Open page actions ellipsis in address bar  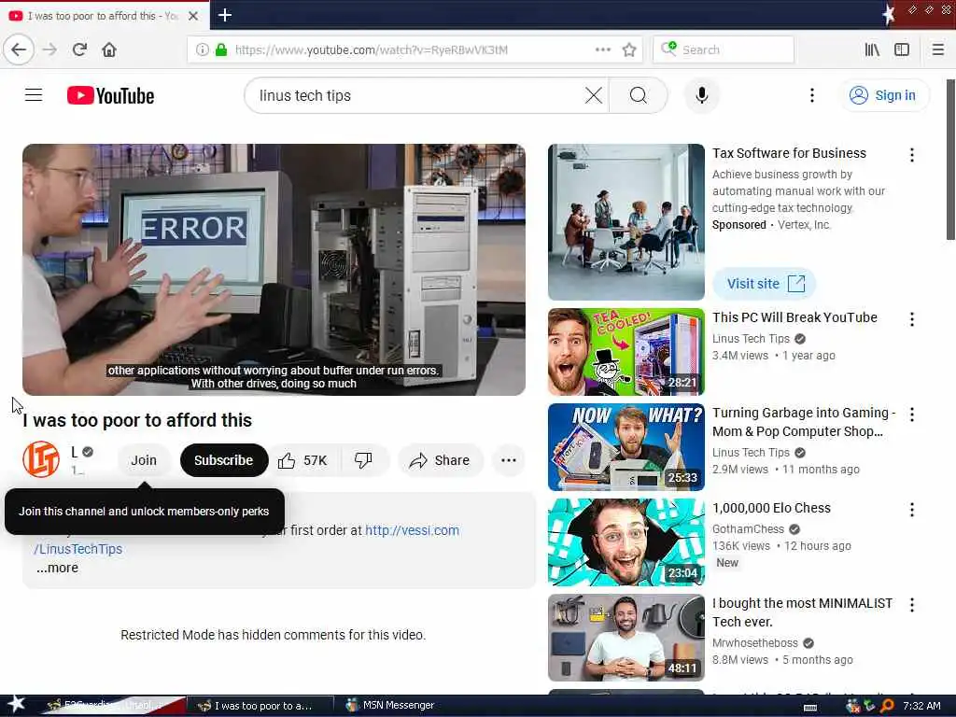(x=602, y=49)
